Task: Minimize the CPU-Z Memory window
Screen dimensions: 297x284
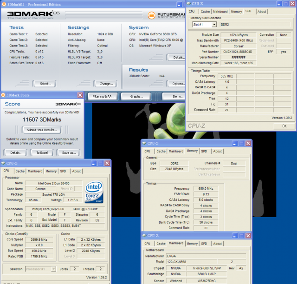Action: pyautogui.click(x=235, y=144)
